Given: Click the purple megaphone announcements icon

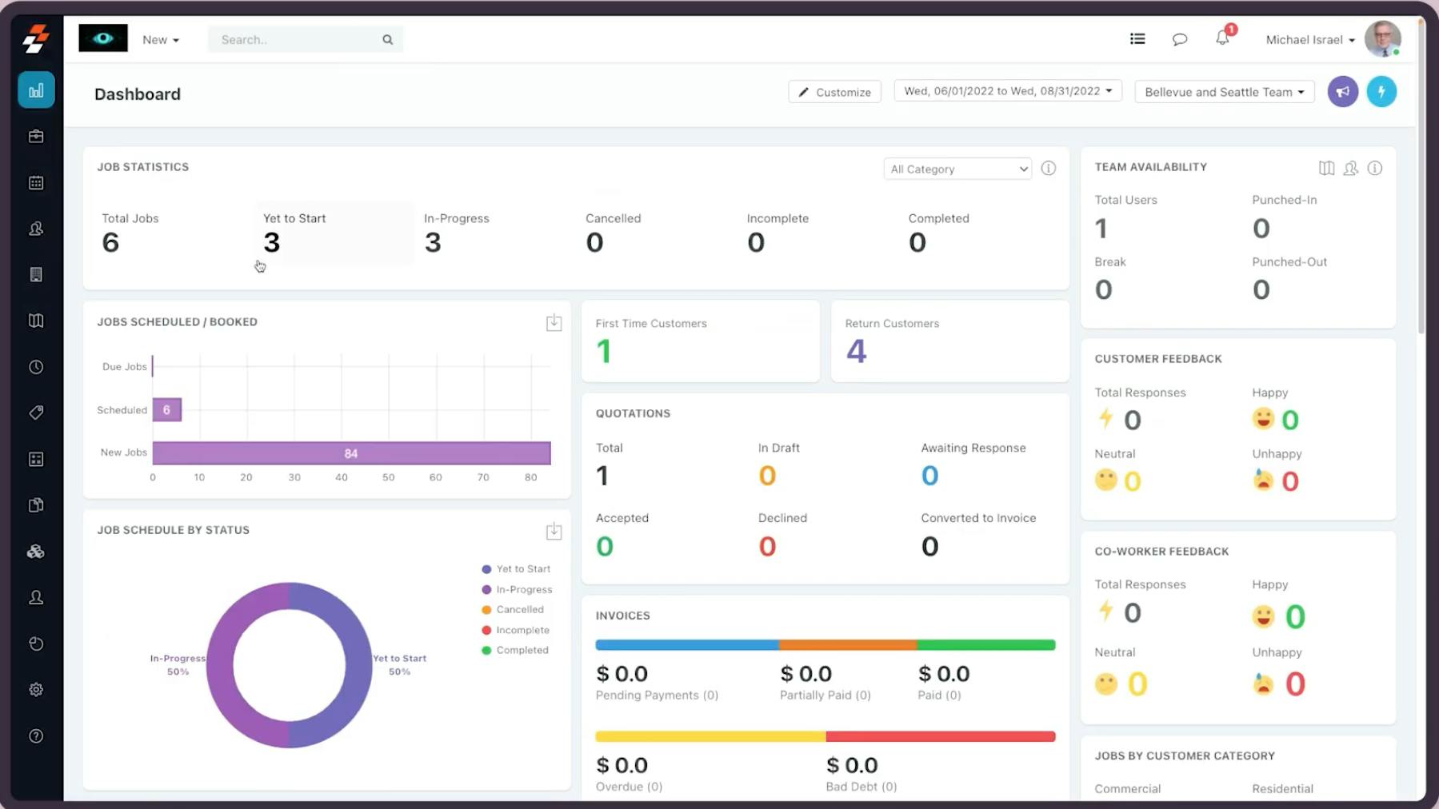Looking at the screenshot, I should 1342,91.
